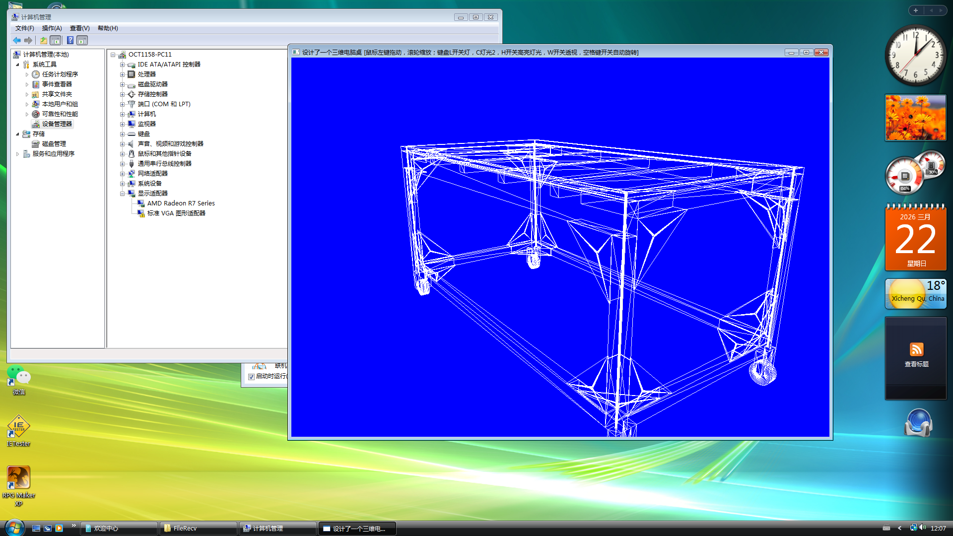953x536 pixels.
Task: Click the Windows Start orb
Action: coord(14,527)
